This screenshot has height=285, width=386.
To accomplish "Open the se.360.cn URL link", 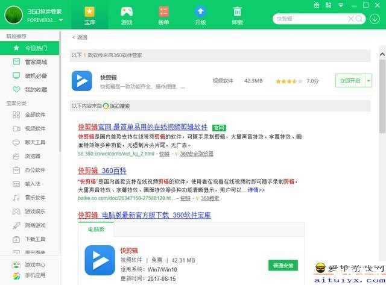I will [x=116, y=154].
